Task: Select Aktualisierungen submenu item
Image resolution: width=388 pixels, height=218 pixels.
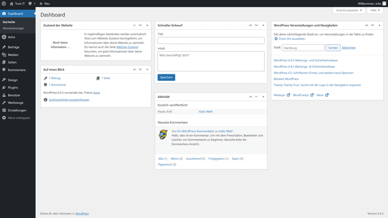Action: 13,28
